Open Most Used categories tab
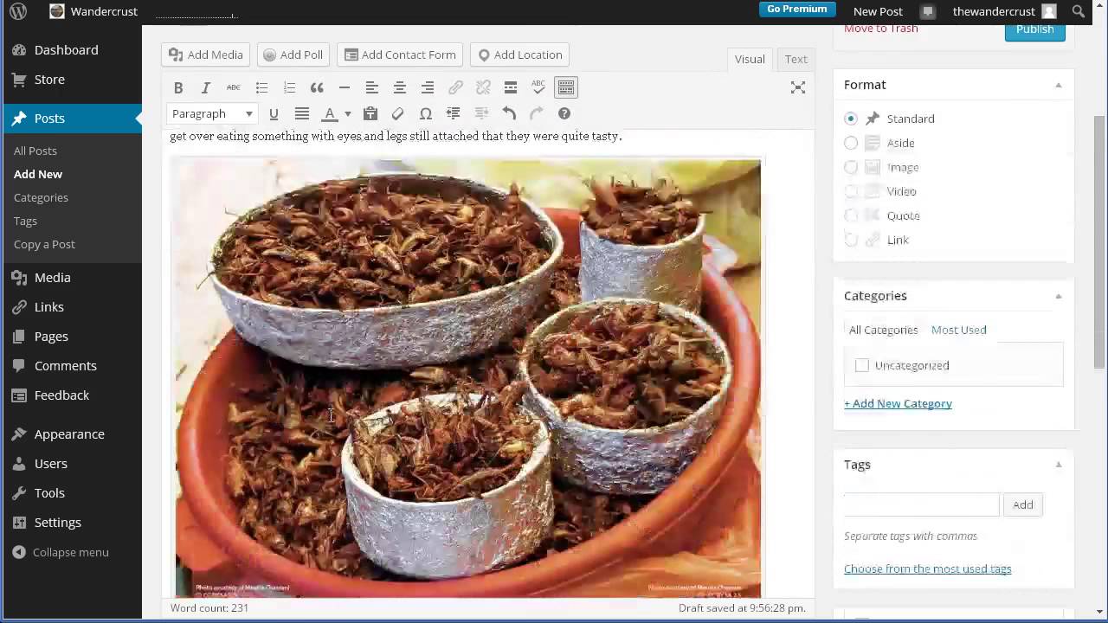 959,330
